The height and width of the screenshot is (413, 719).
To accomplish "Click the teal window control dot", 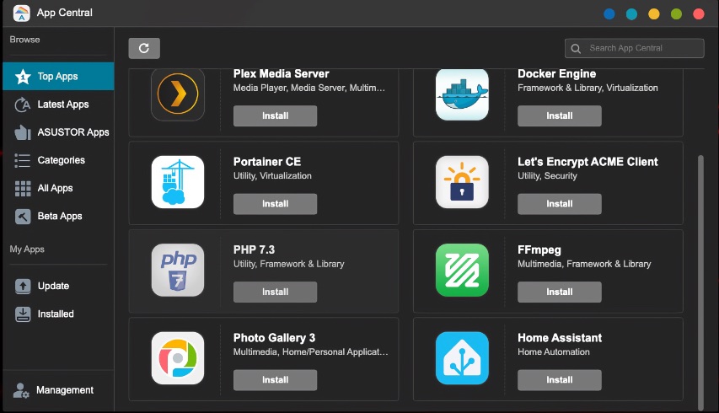I will point(632,13).
